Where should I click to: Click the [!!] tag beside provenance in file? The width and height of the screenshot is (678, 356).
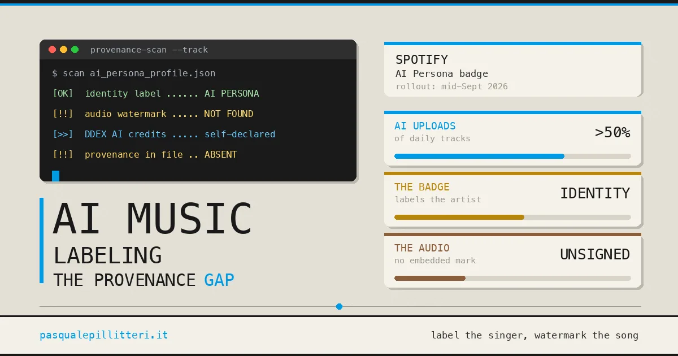pyautogui.click(x=63, y=154)
